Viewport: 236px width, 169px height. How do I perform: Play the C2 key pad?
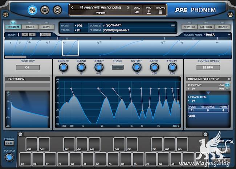pos(25,159)
